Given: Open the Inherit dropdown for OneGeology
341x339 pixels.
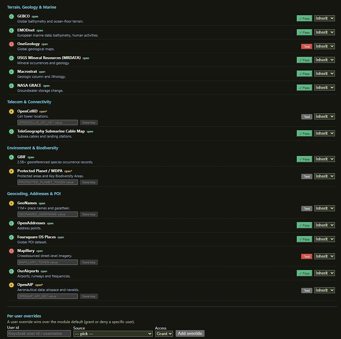Looking at the screenshot, I should [x=324, y=46].
